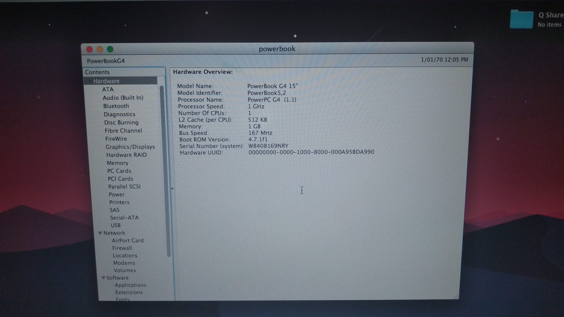
Task: Show the Memory hardware section
Action: [x=117, y=163]
